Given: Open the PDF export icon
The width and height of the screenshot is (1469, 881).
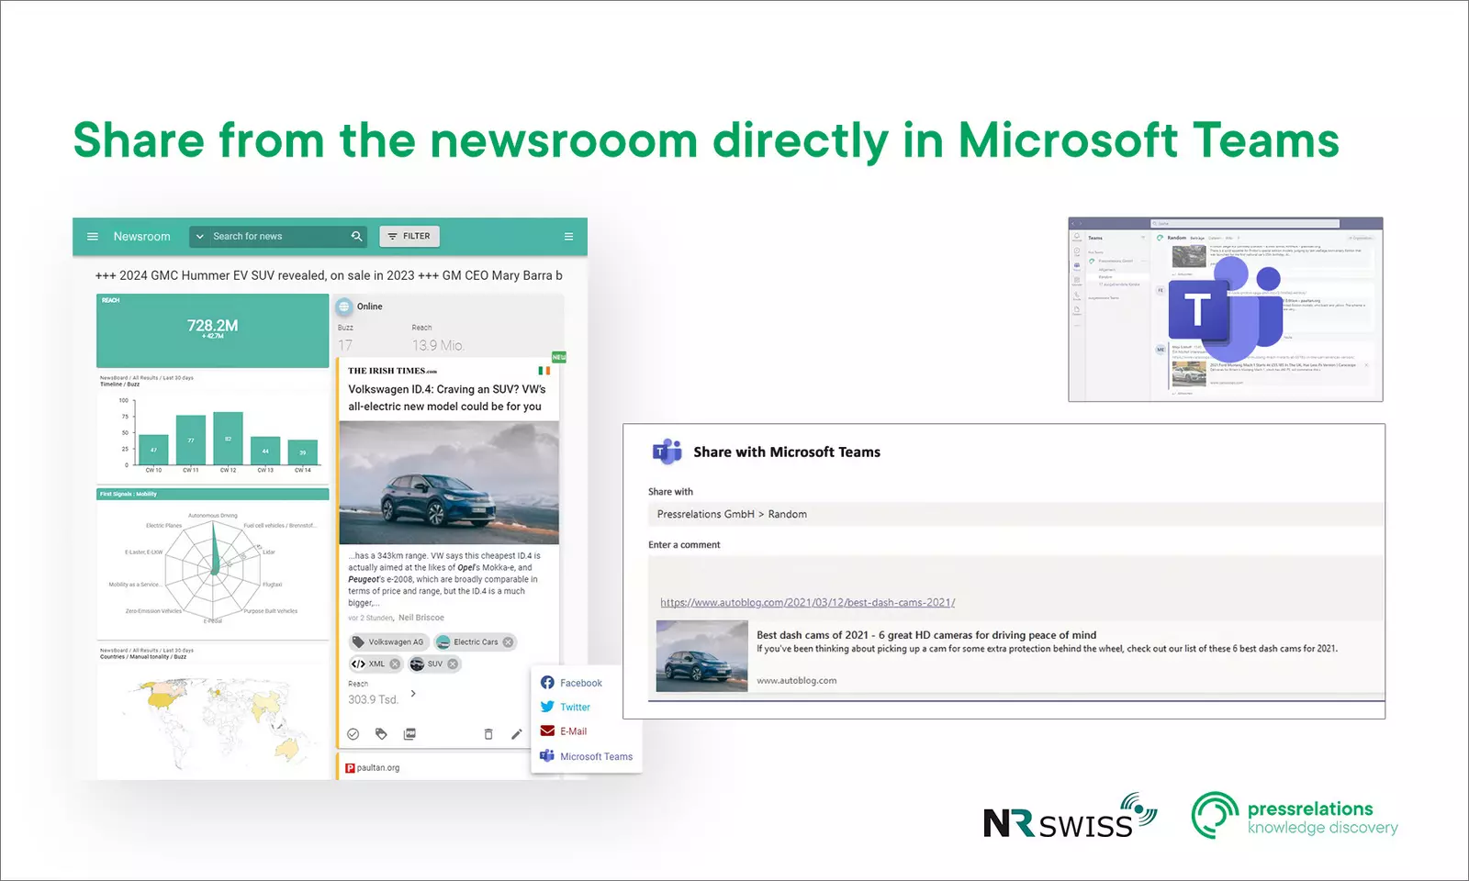Looking at the screenshot, I should 409,734.
